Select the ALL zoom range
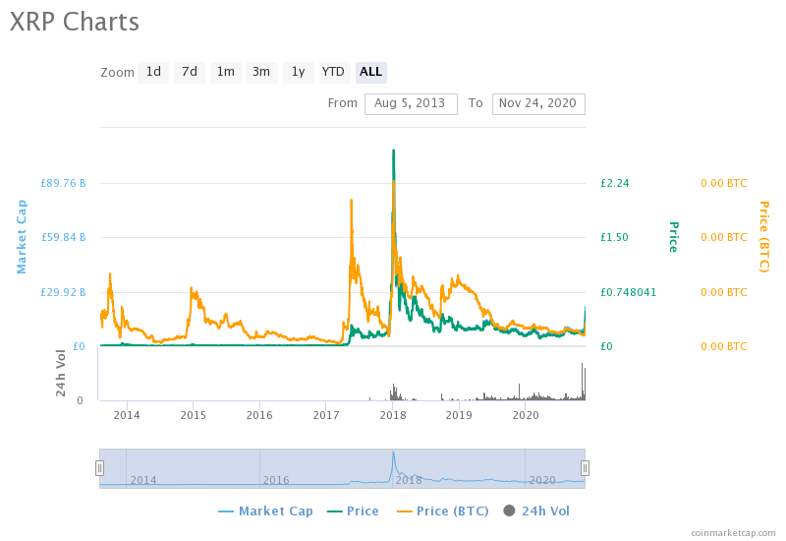The image size is (786, 541). point(371,72)
